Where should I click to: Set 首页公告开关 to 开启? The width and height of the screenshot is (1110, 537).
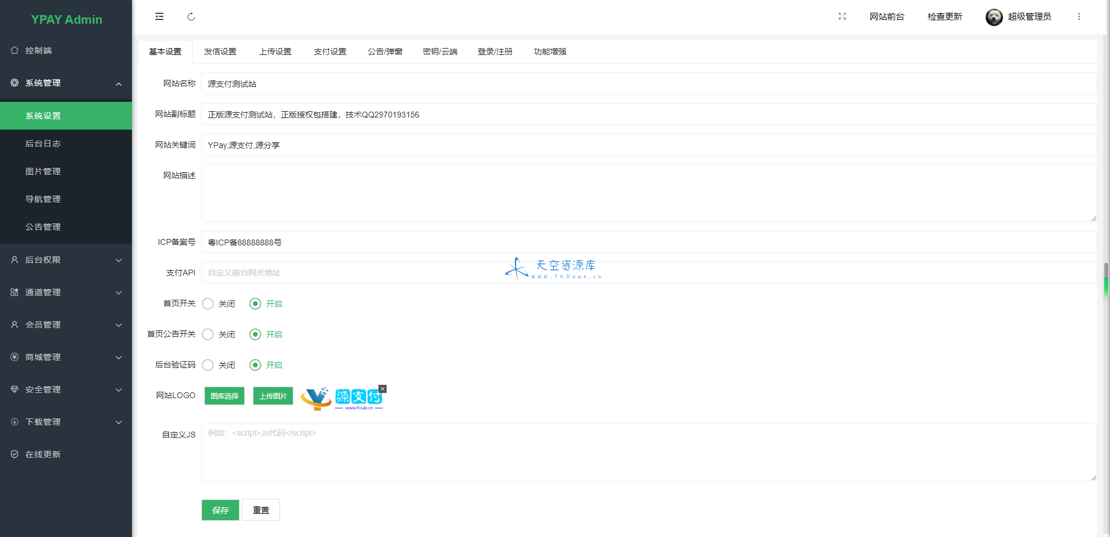(x=255, y=334)
